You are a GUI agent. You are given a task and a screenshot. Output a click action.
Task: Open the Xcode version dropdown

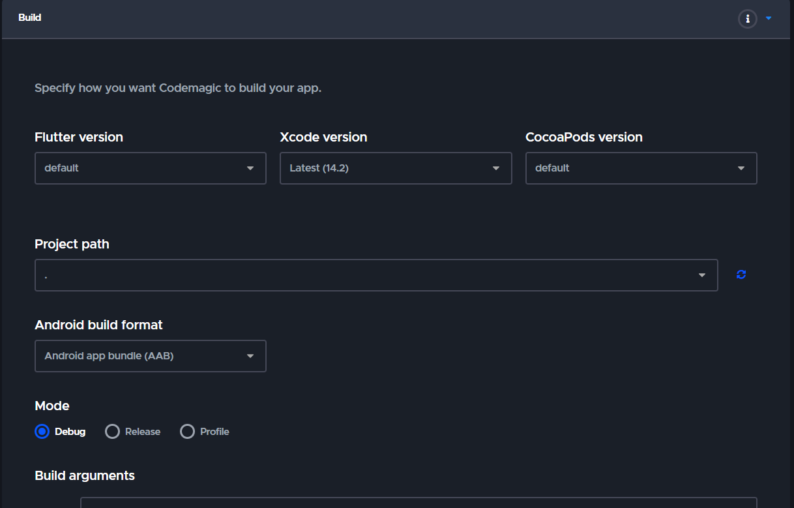pos(396,168)
